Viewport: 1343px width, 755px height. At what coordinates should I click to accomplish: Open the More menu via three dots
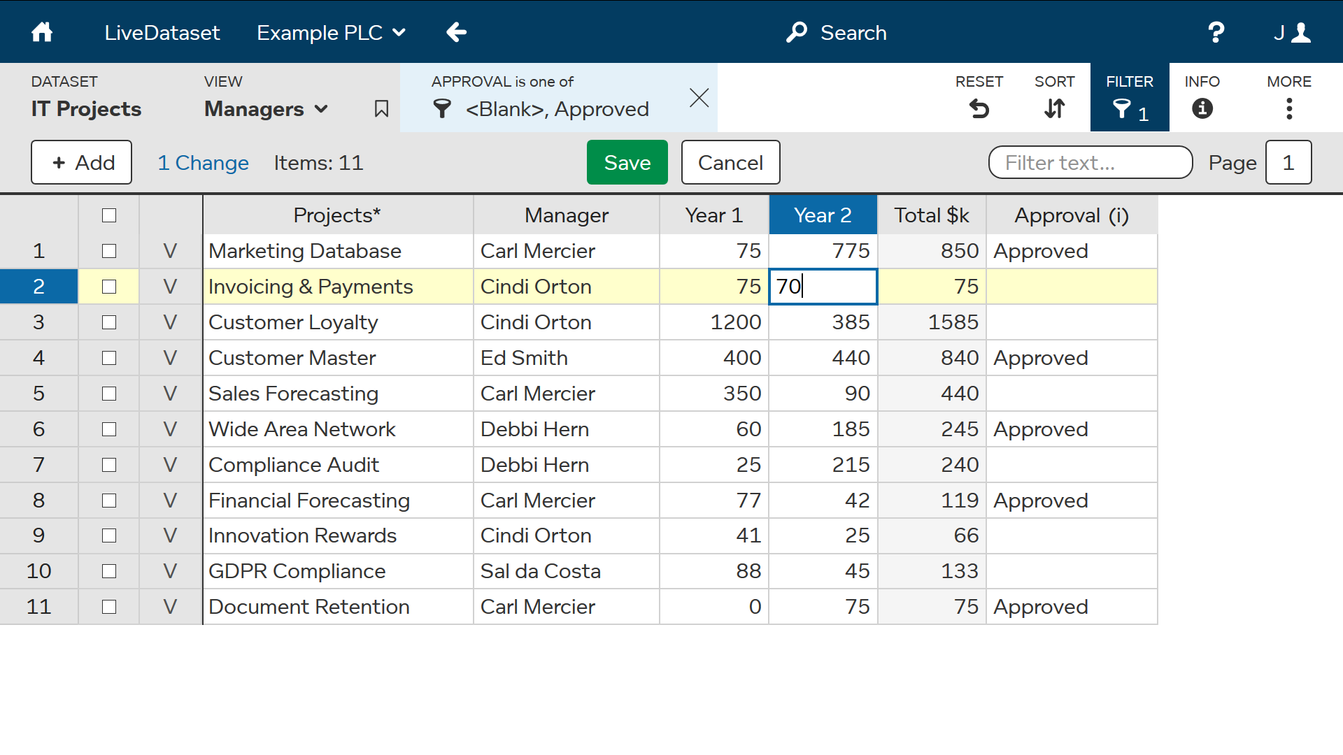[x=1289, y=109]
